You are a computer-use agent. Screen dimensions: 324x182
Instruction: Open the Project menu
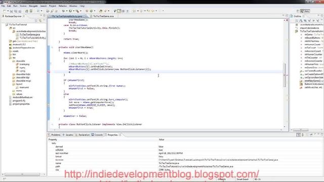click(53, 6)
